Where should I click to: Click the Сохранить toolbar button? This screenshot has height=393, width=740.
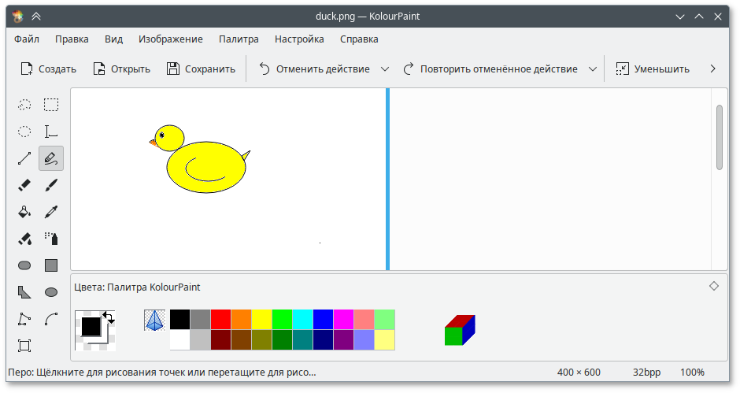click(x=201, y=69)
